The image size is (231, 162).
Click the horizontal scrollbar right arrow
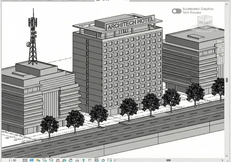[x=223, y=160]
